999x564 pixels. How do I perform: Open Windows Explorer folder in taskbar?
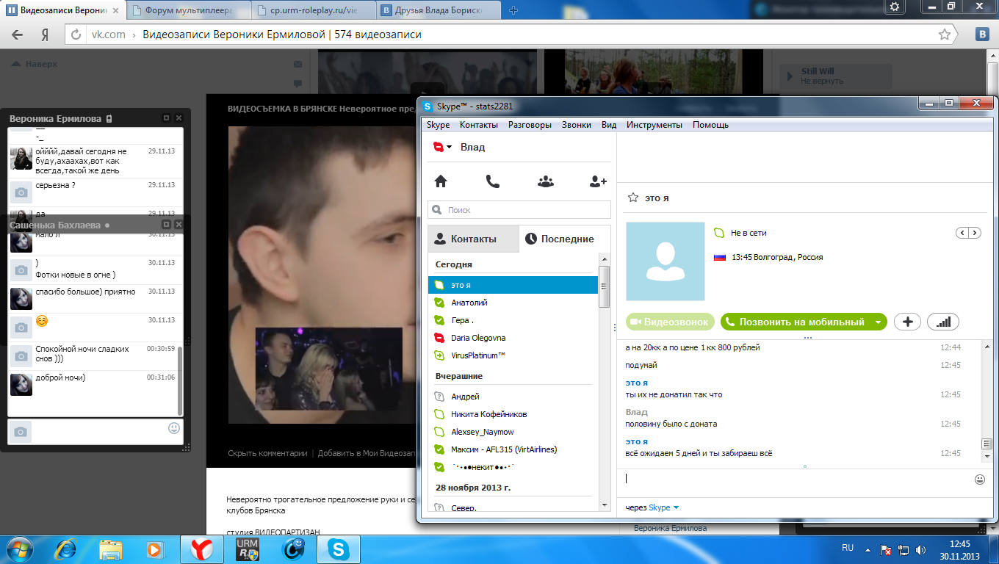point(110,549)
